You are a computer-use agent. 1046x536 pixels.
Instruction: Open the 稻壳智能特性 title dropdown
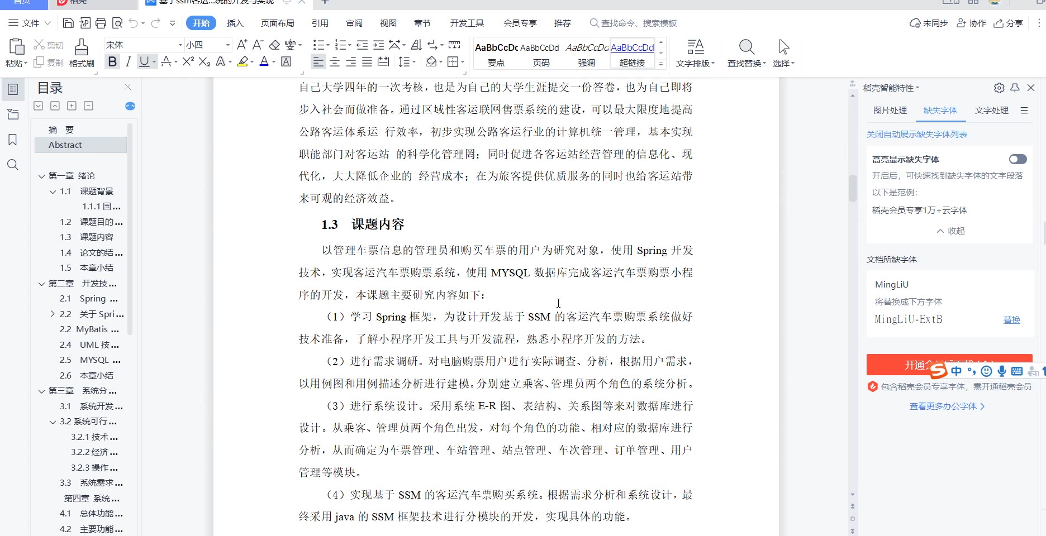click(891, 88)
